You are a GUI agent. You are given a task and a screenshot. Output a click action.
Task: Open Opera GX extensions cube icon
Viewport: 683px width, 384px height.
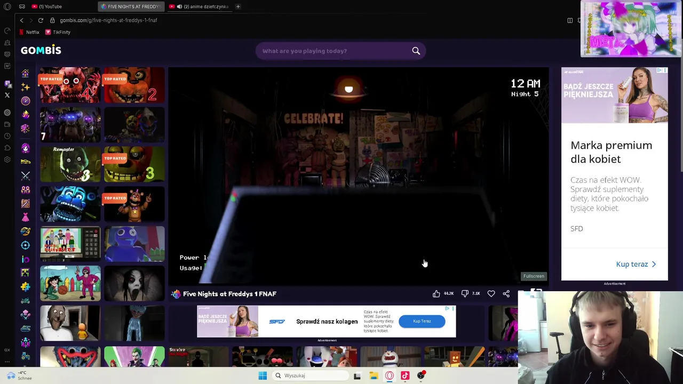[x=7, y=148]
